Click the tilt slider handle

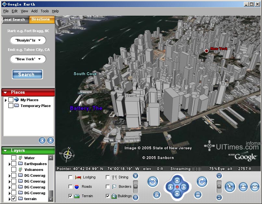pos(219,186)
